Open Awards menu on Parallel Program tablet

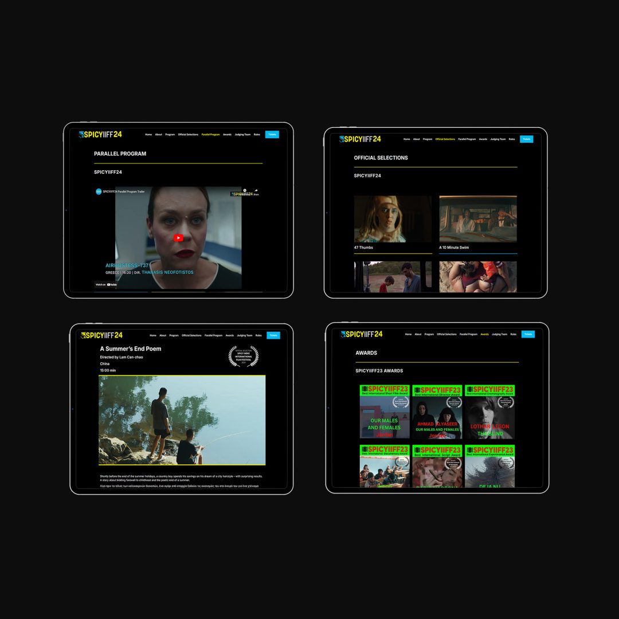tap(227, 135)
